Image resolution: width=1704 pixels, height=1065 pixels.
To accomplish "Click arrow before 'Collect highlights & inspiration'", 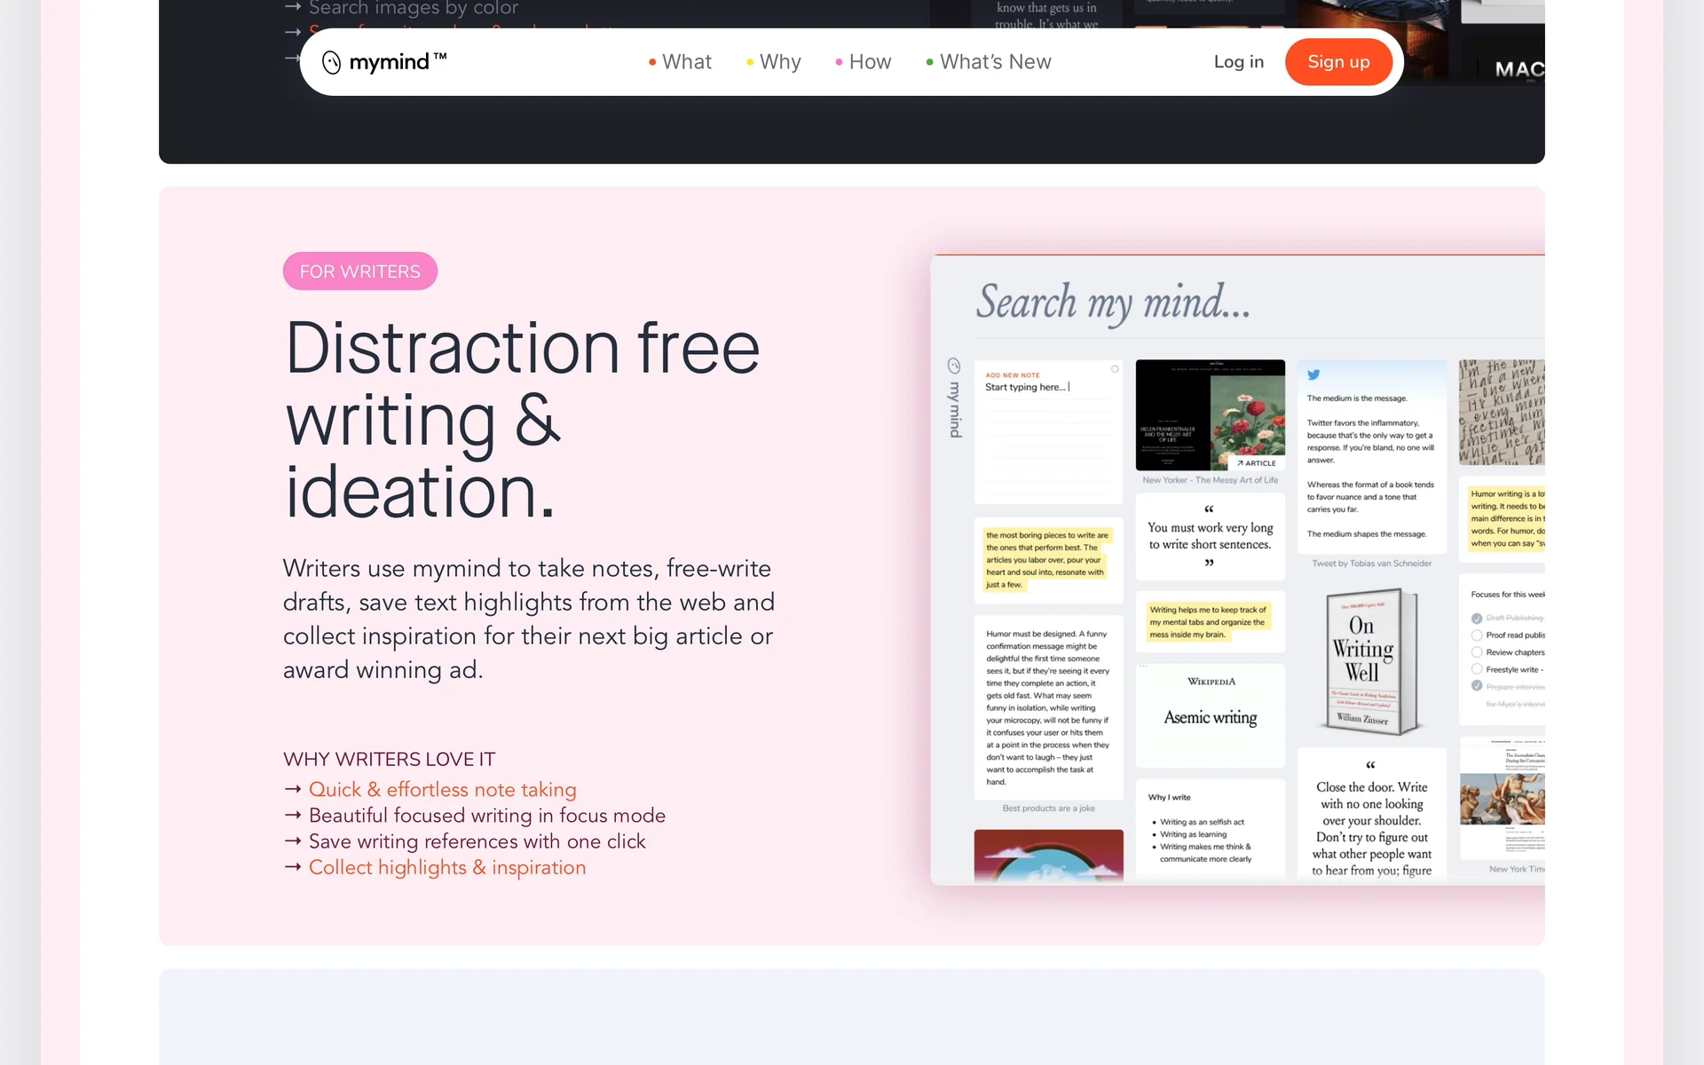I will 293,867.
